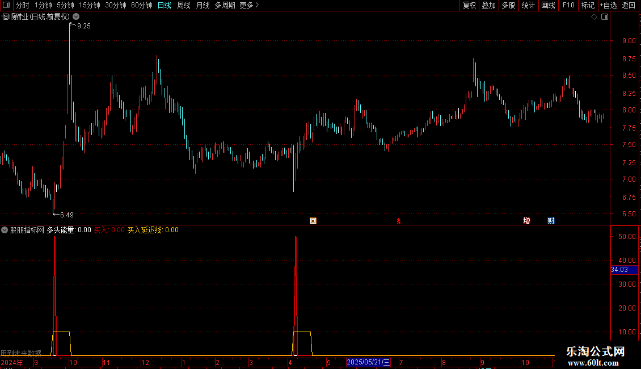Click the square event marker under chart

click(x=313, y=221)
